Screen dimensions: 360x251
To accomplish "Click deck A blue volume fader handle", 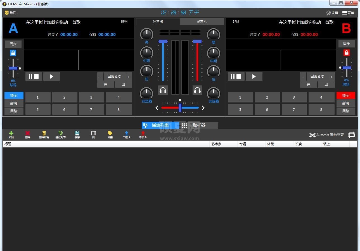I will coord(163,41).
